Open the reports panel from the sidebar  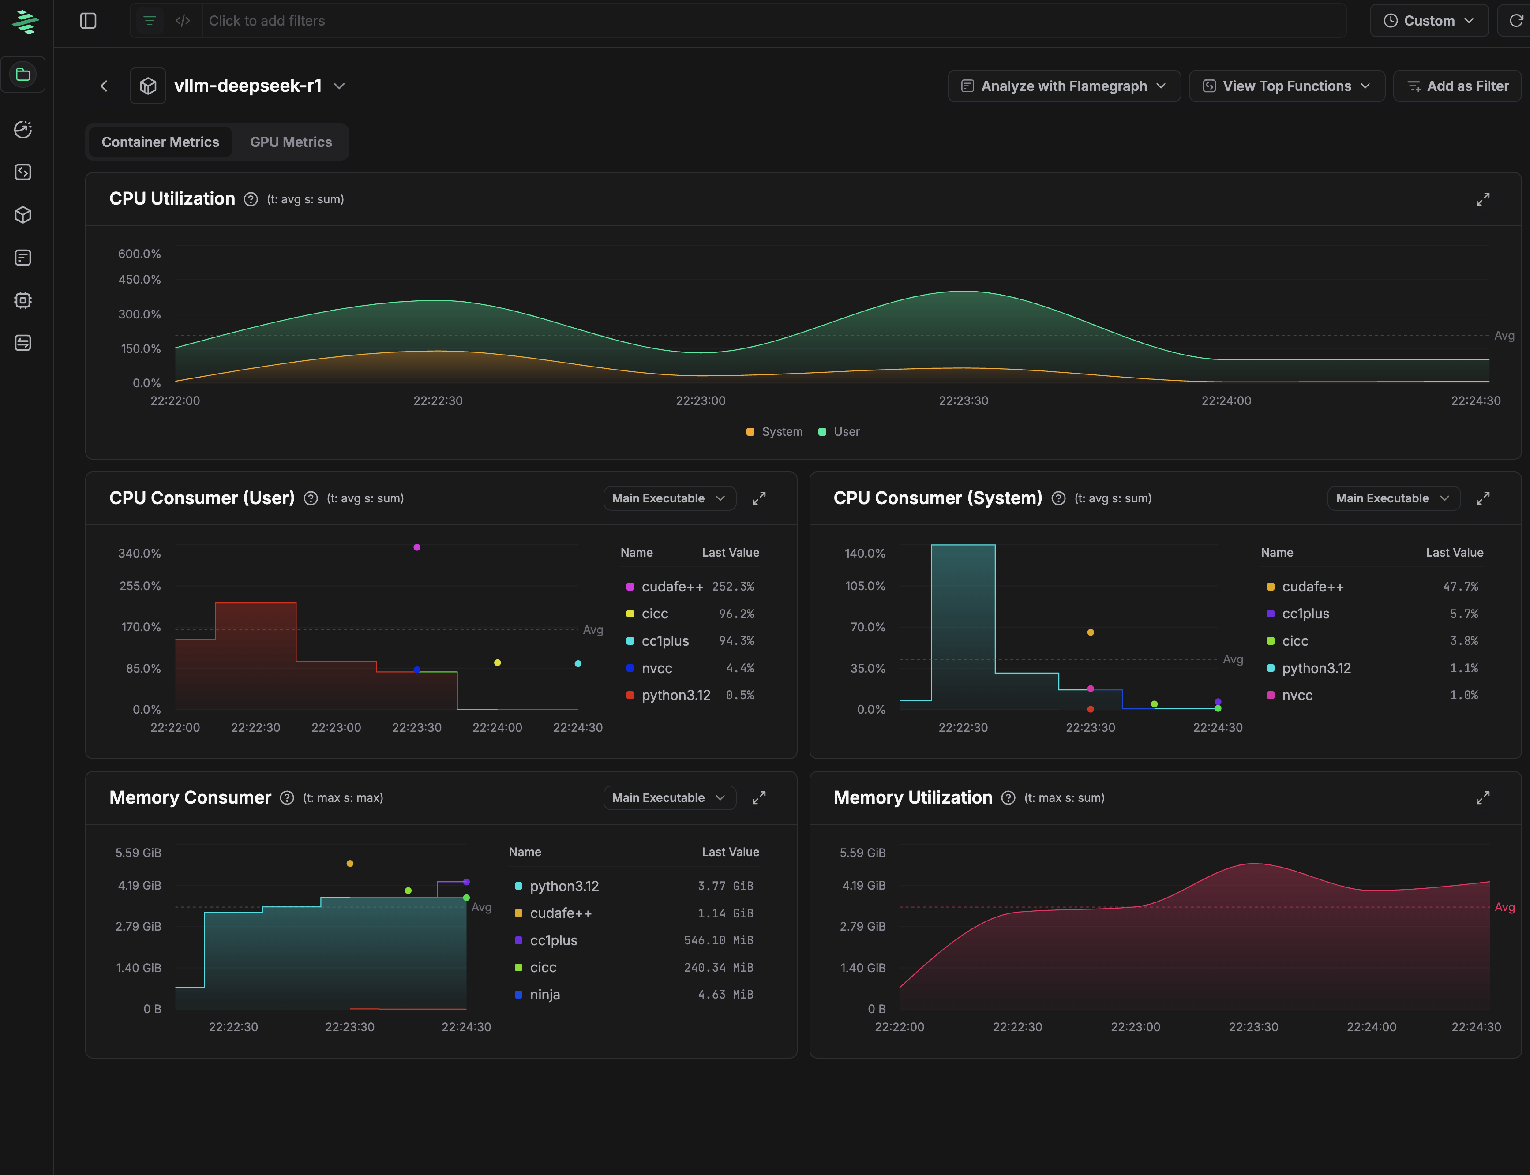pyautogui.click(x=23, y=258)
